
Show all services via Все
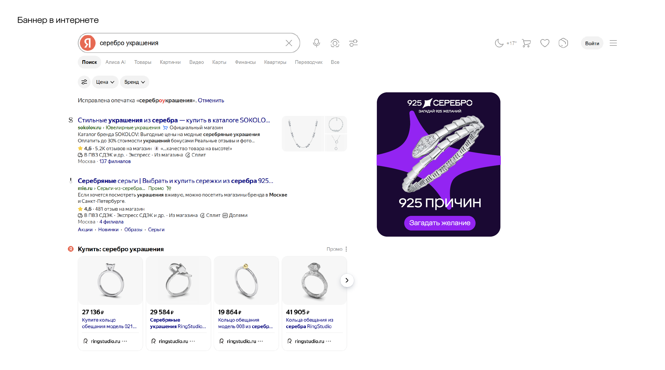click(x=335, y=62)
